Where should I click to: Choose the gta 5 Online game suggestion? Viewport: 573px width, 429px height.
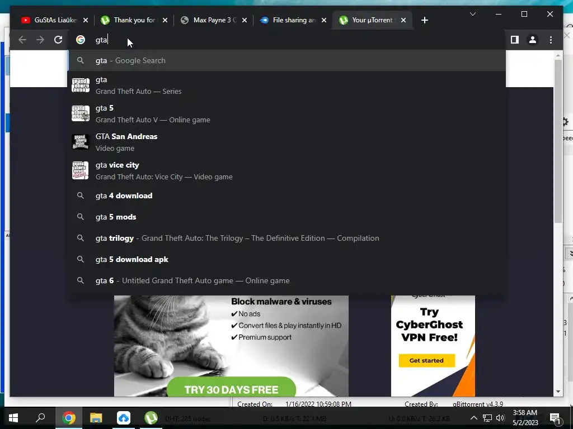tap(287, 114)
